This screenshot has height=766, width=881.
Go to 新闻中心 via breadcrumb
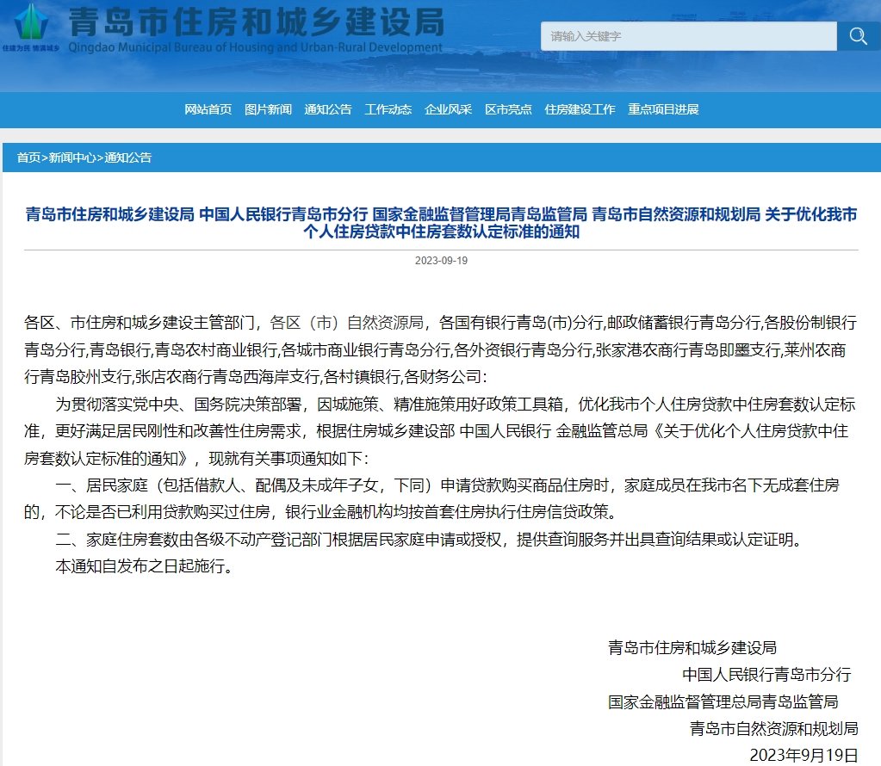tap(71, 158)
